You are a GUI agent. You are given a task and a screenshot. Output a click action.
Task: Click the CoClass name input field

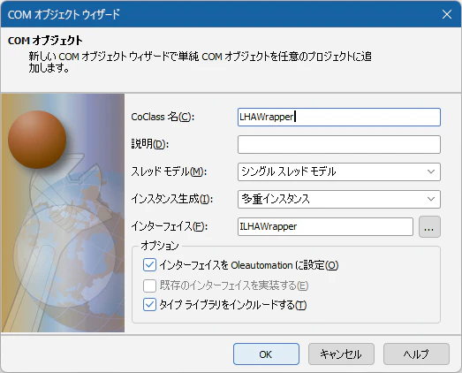coord(339,117)
